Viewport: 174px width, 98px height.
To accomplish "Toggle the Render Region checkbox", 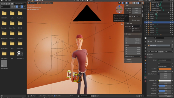I will [132, 20].
